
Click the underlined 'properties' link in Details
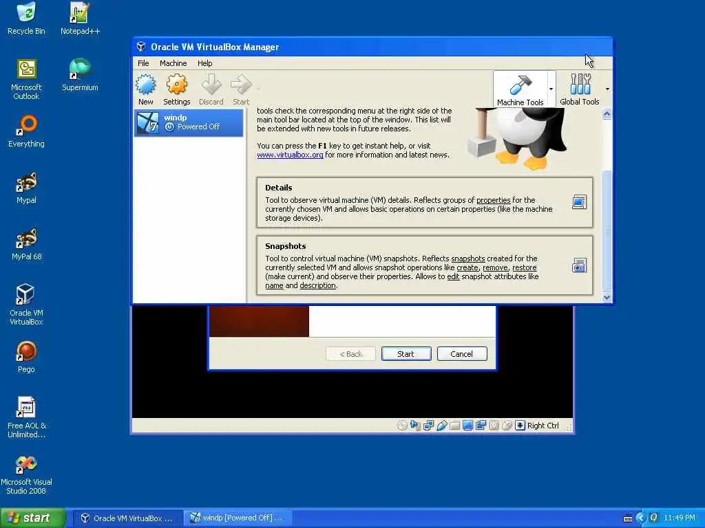[x=493, y=200]
